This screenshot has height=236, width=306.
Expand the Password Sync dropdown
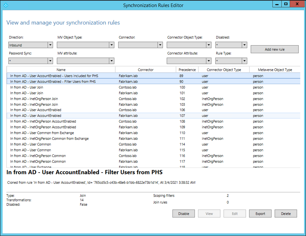click(x=30, y=61)
